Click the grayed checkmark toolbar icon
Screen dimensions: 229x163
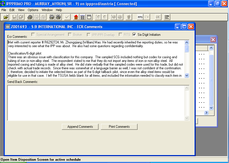(x=67, y=17)
